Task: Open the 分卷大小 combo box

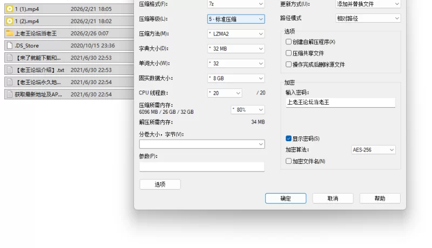Action: click(202, 144)
